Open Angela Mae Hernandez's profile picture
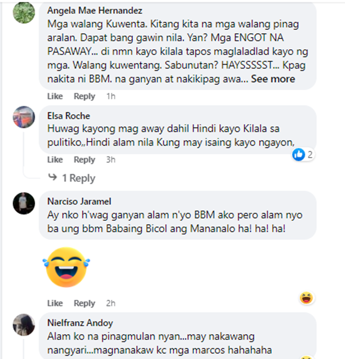Viewport: 345px width, 359px height. pyautogui.click(x=24, y=12)
